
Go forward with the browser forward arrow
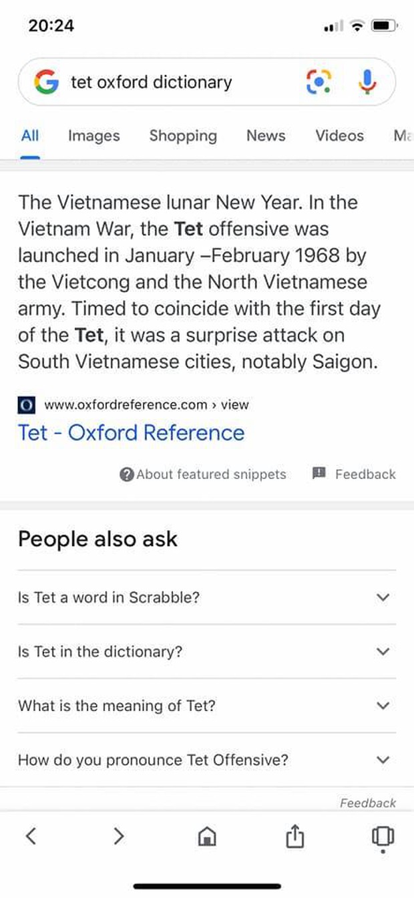click(118, 835)
